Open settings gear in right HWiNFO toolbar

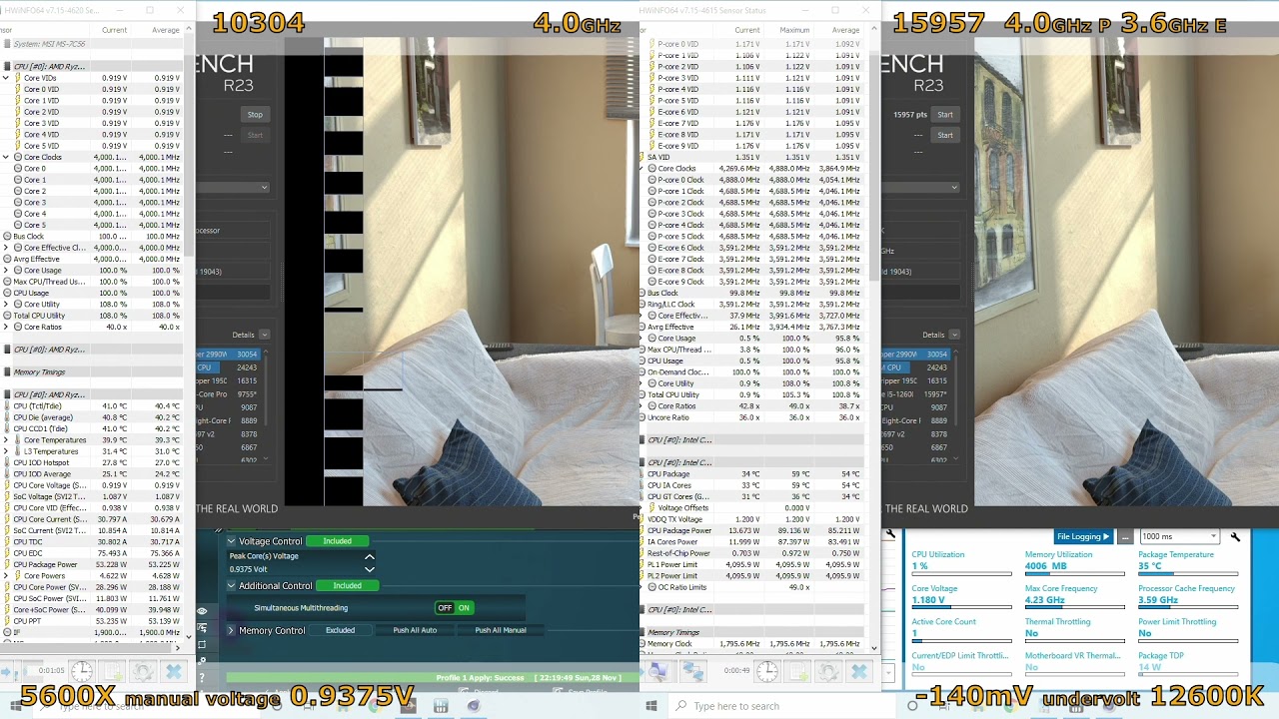[827, 672]
